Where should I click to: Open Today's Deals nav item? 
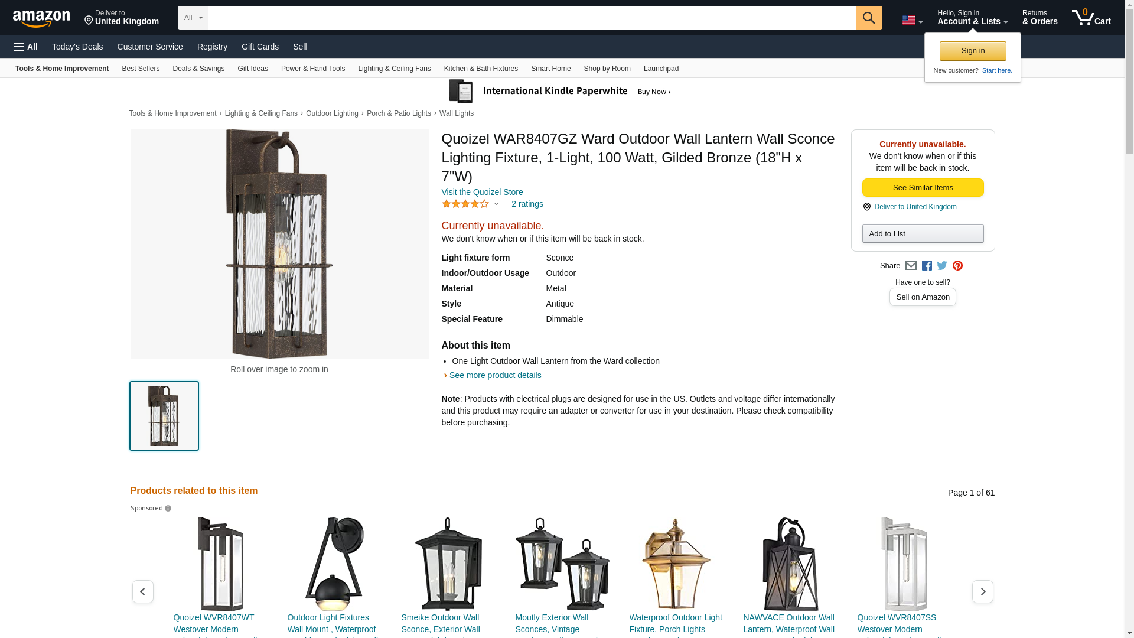[77, 47]
